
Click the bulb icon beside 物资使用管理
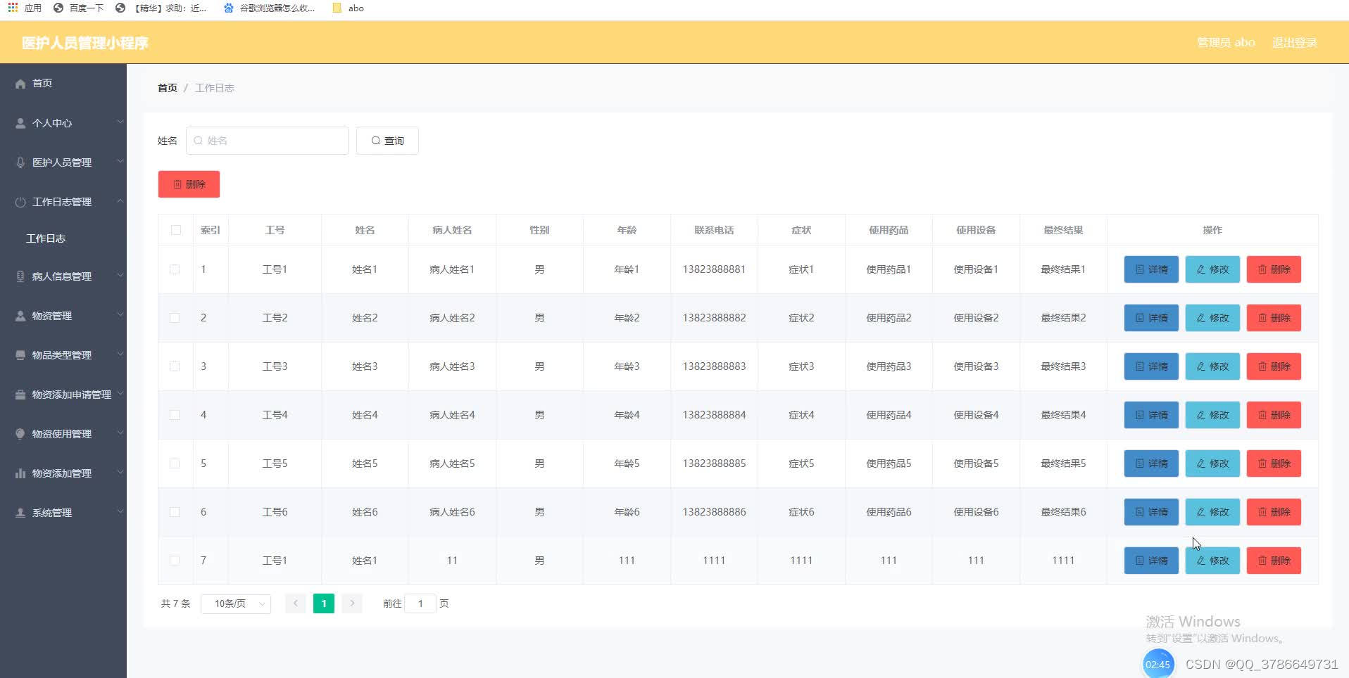[20, 434]
